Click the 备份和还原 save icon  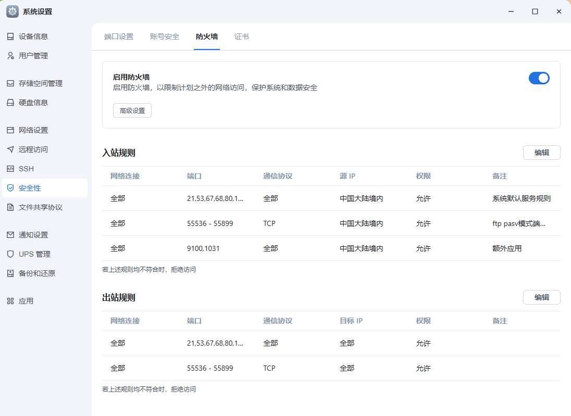coord(10,274)
